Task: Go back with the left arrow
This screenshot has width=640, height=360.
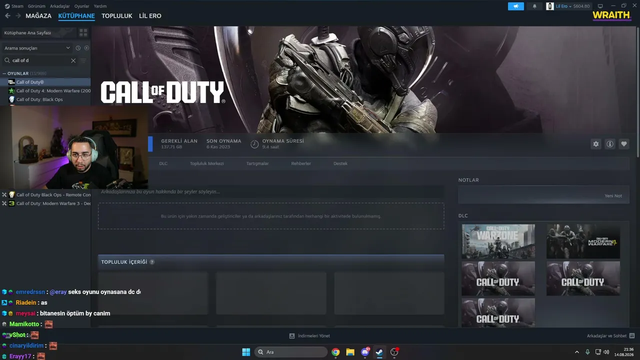Action: pyautogui.click(x=7, y=16)
